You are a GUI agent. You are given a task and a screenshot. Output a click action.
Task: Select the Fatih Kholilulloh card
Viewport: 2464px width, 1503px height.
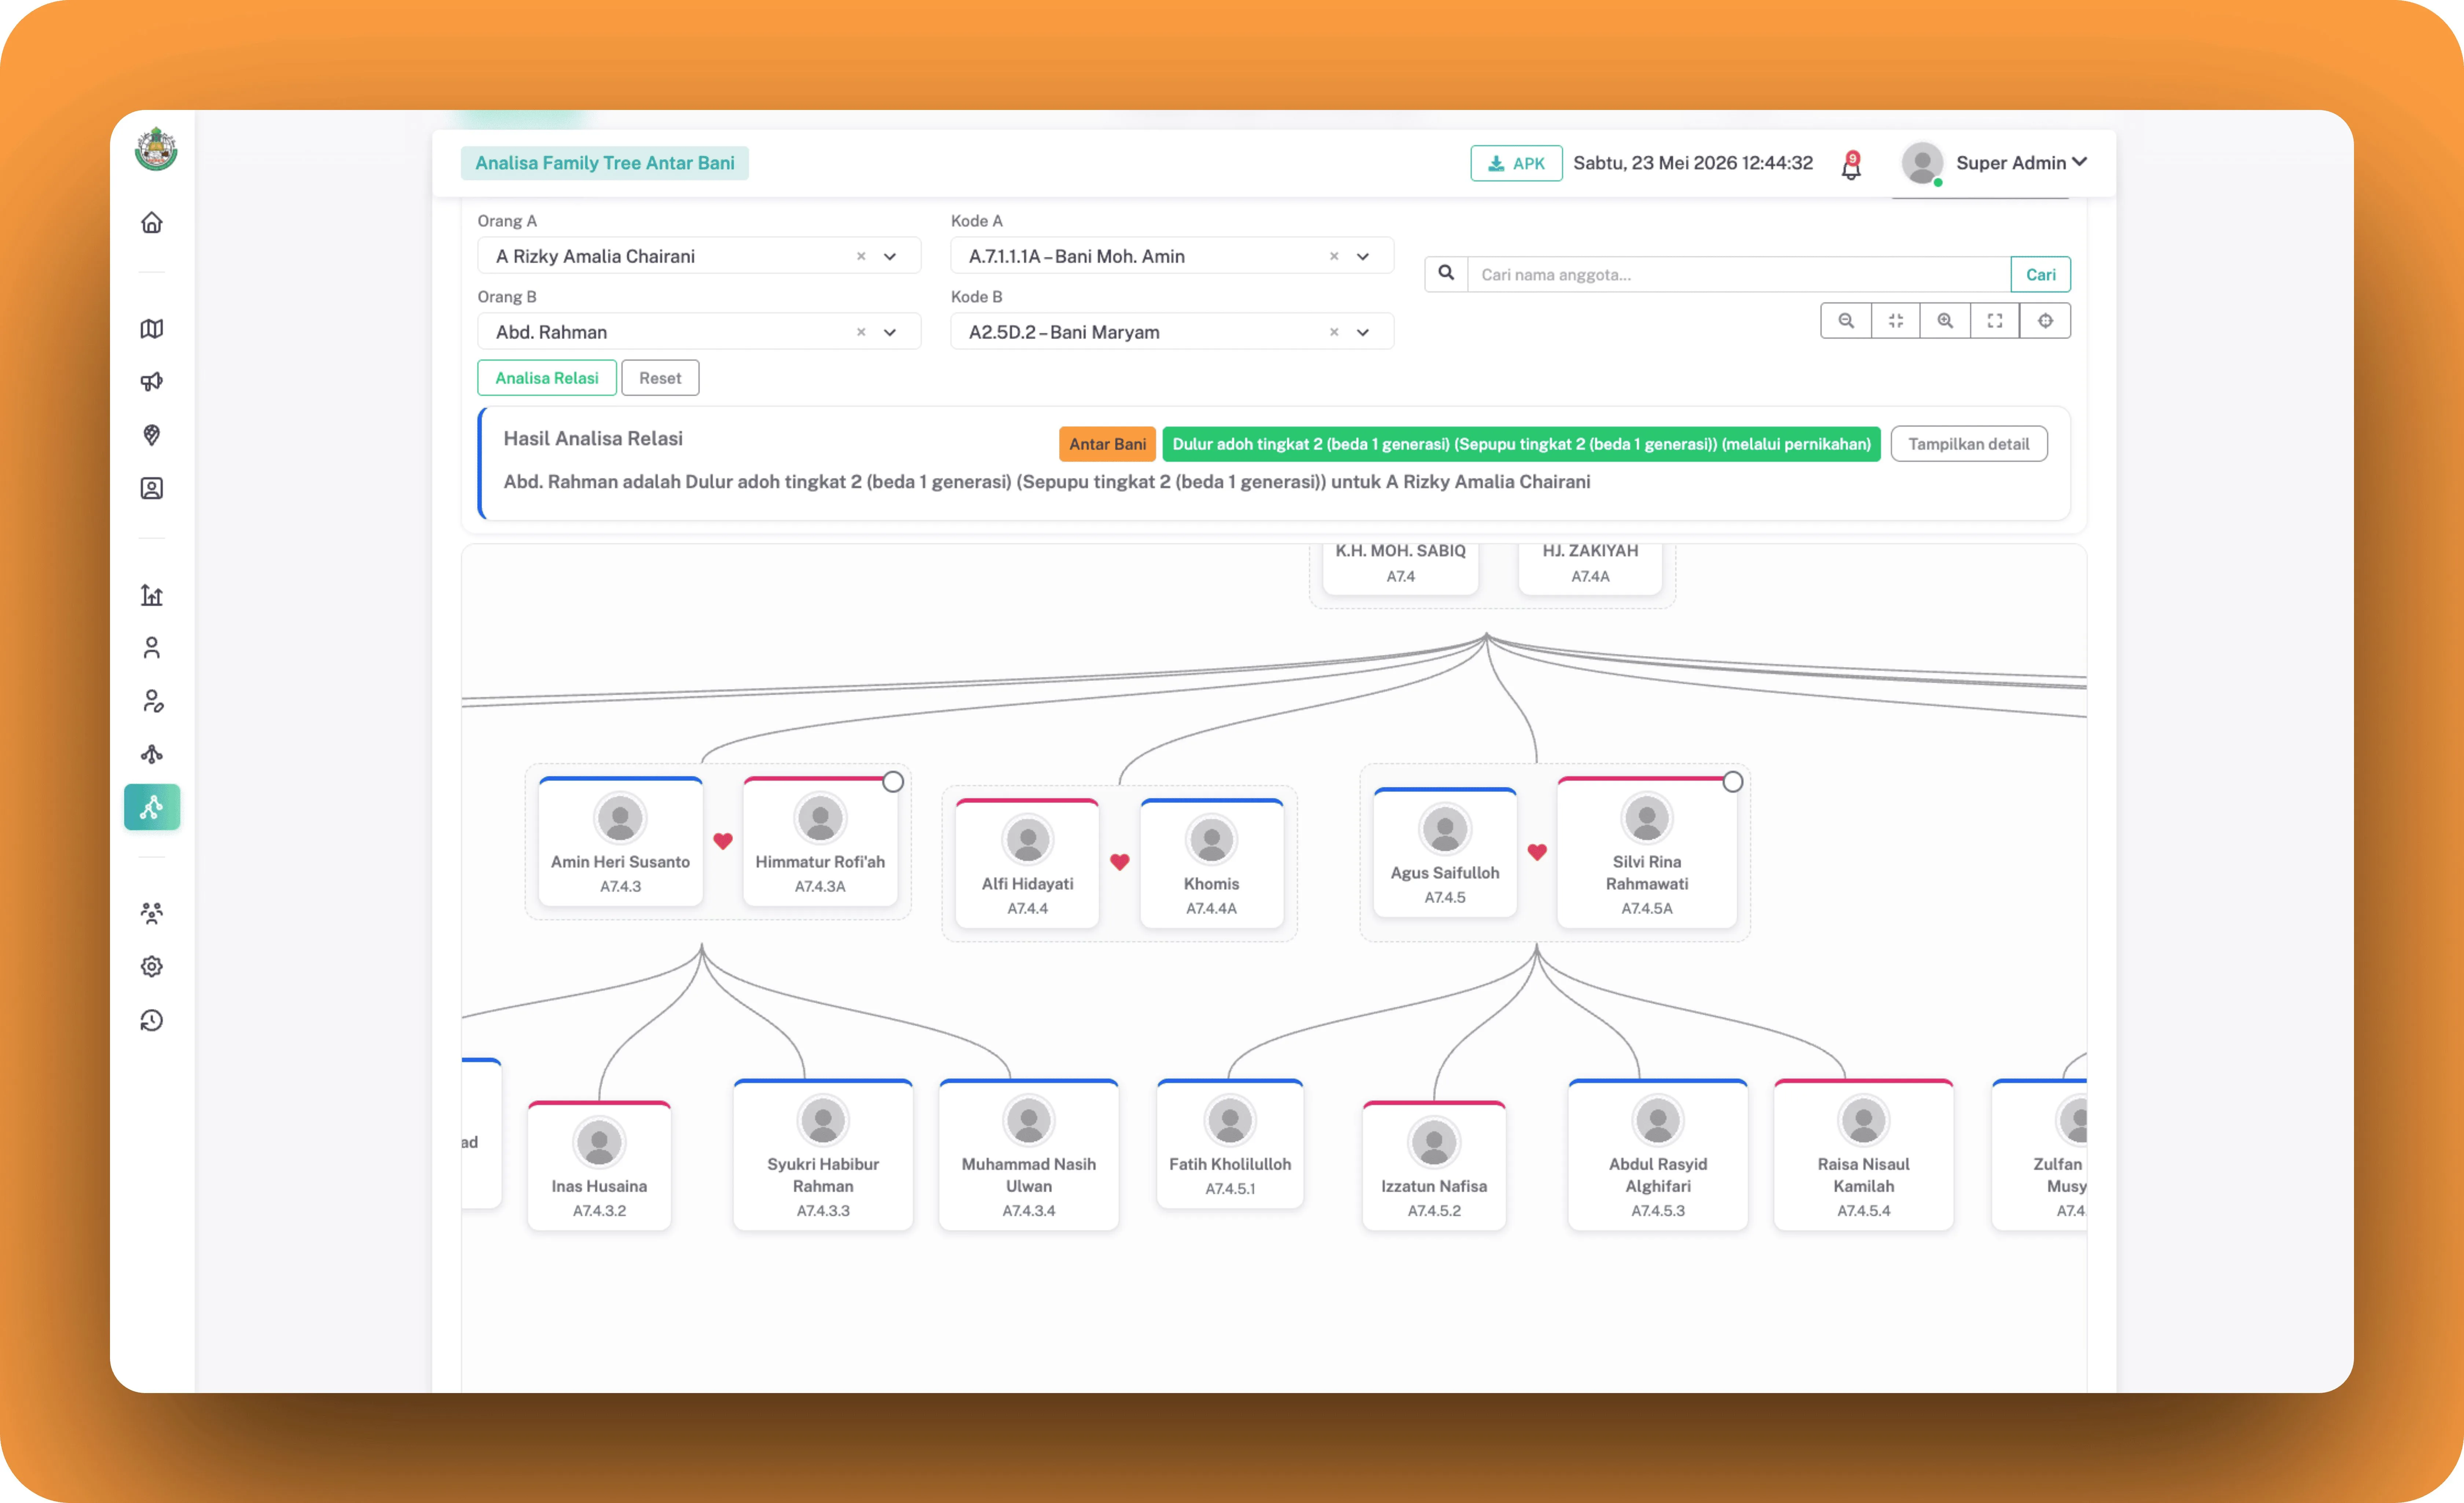click(1230, 1143)
